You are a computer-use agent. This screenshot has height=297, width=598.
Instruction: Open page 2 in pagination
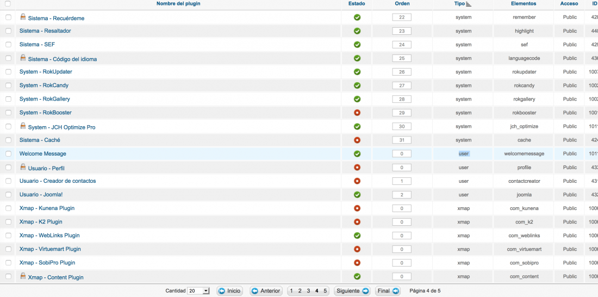(x=300, y=291)
